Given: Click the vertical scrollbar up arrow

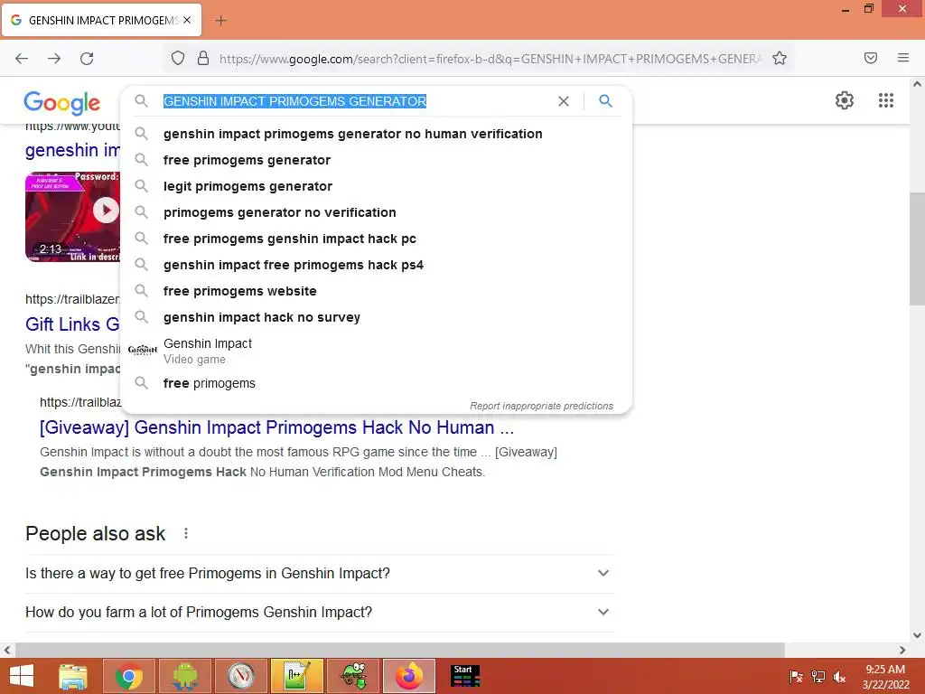Looking at the screenshot, I should (x=917, y=84).
